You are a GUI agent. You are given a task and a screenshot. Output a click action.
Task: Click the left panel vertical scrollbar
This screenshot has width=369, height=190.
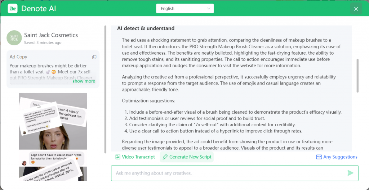(x=105, y=90)
